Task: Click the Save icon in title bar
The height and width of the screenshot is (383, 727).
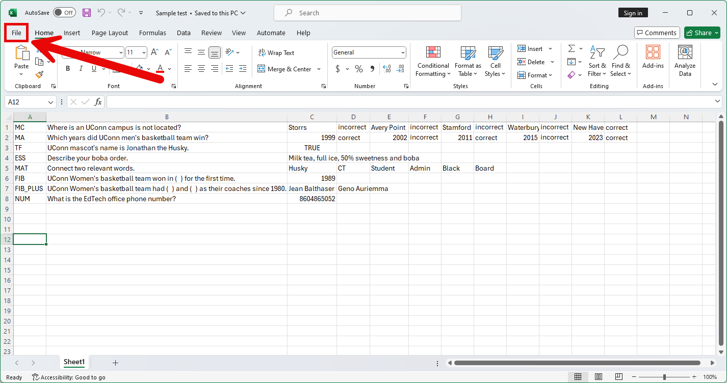Action: pos(87,13)
